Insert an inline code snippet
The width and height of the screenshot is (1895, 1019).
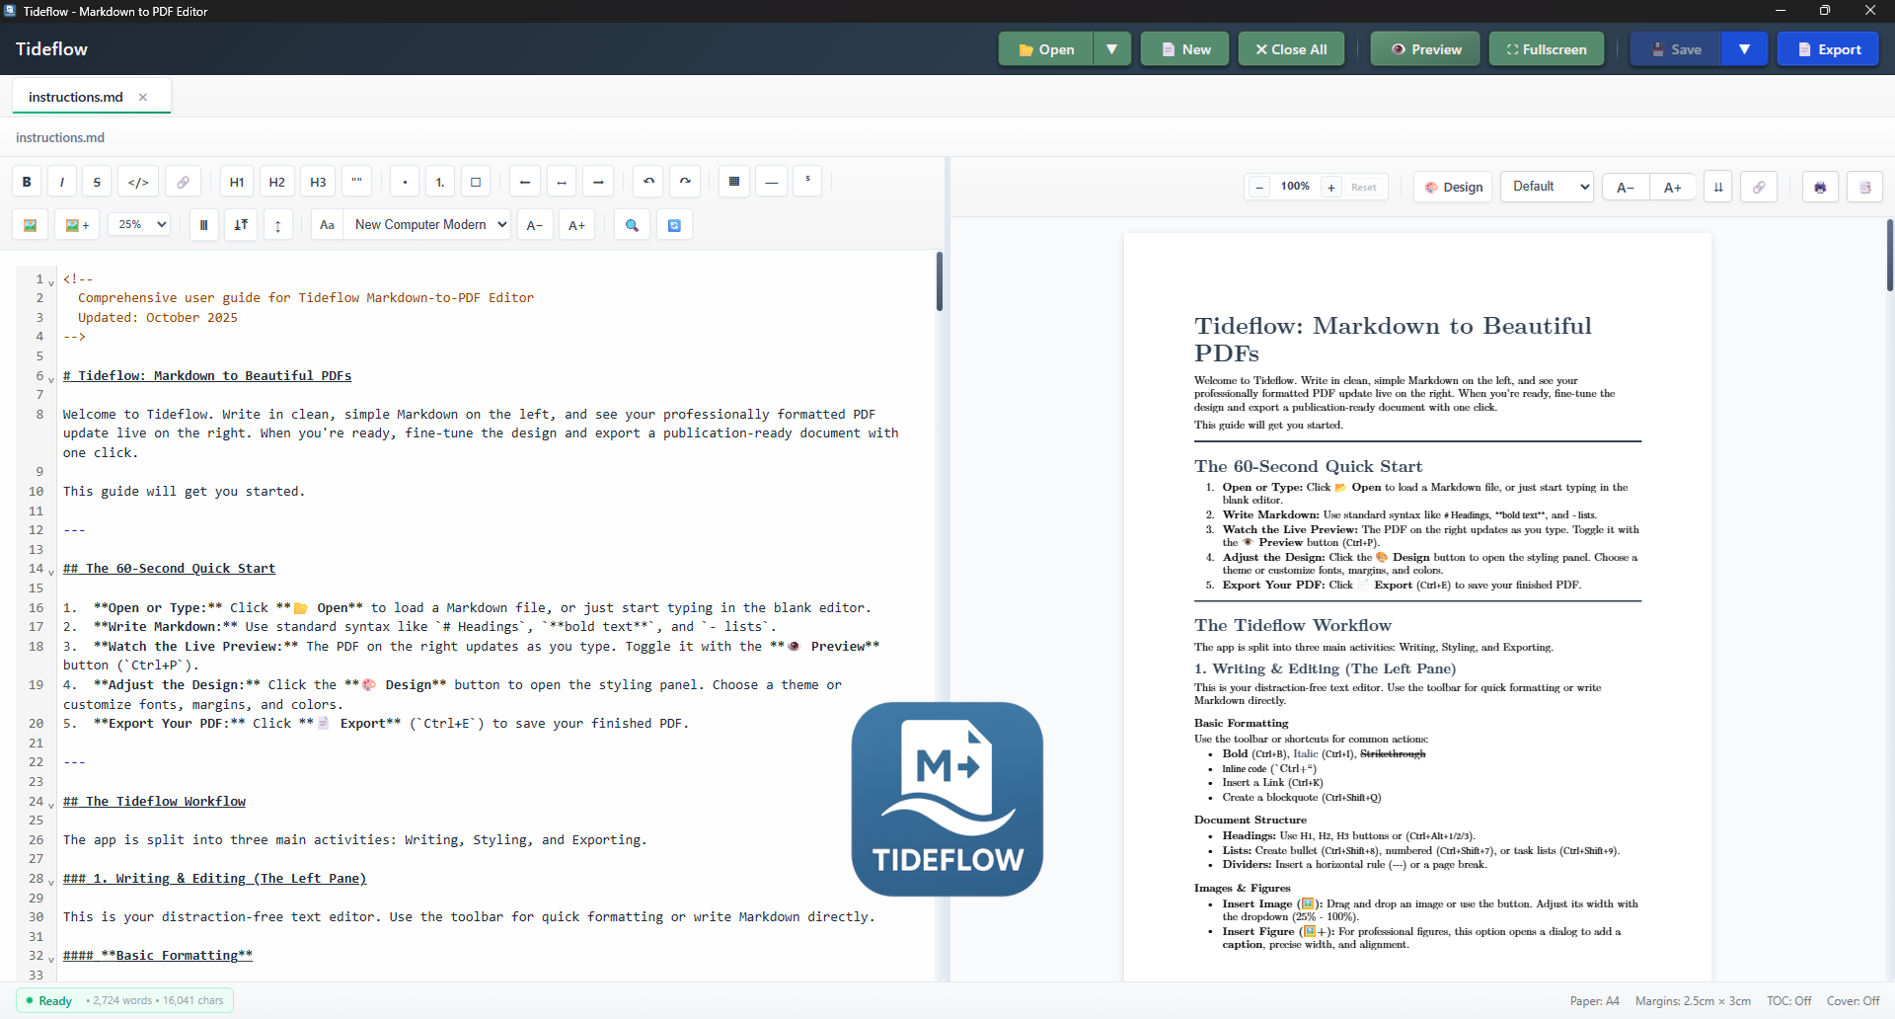click(x=137, y=182)
